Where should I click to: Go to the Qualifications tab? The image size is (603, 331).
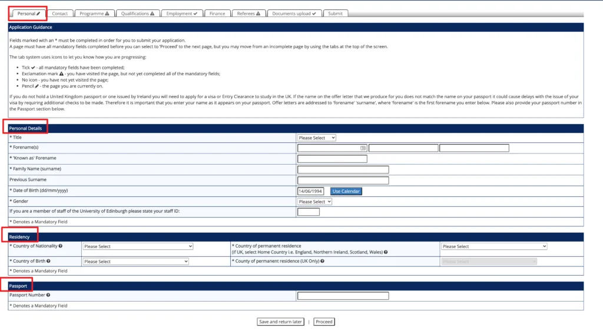[x=138, y=13]
